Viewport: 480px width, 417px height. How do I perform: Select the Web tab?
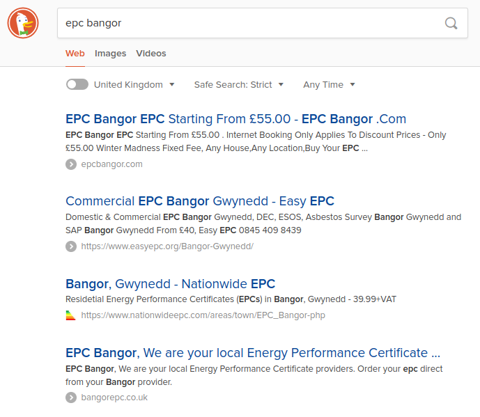coord(75,54)
